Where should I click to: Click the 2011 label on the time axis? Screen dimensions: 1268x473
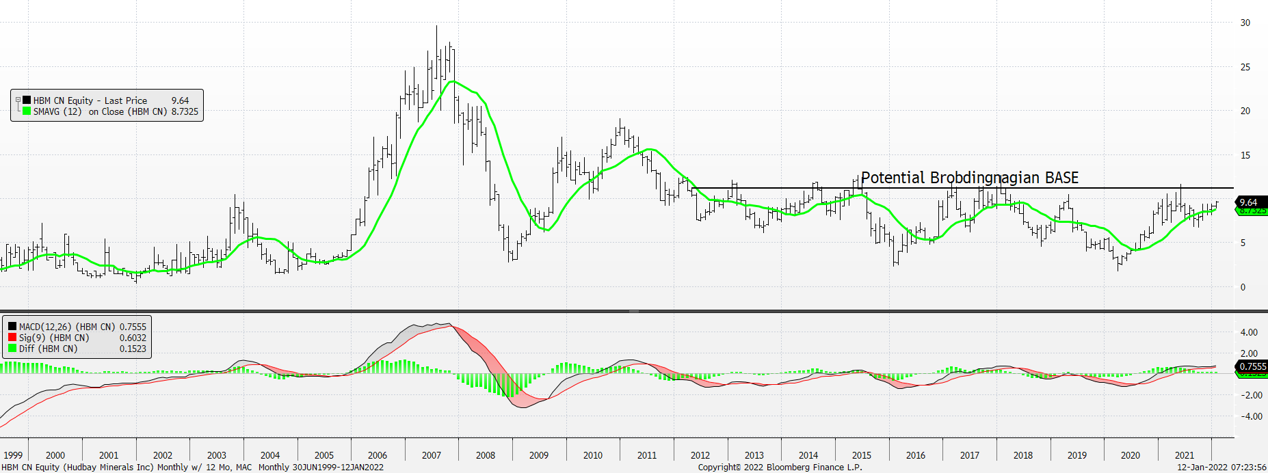coord(647,455)
